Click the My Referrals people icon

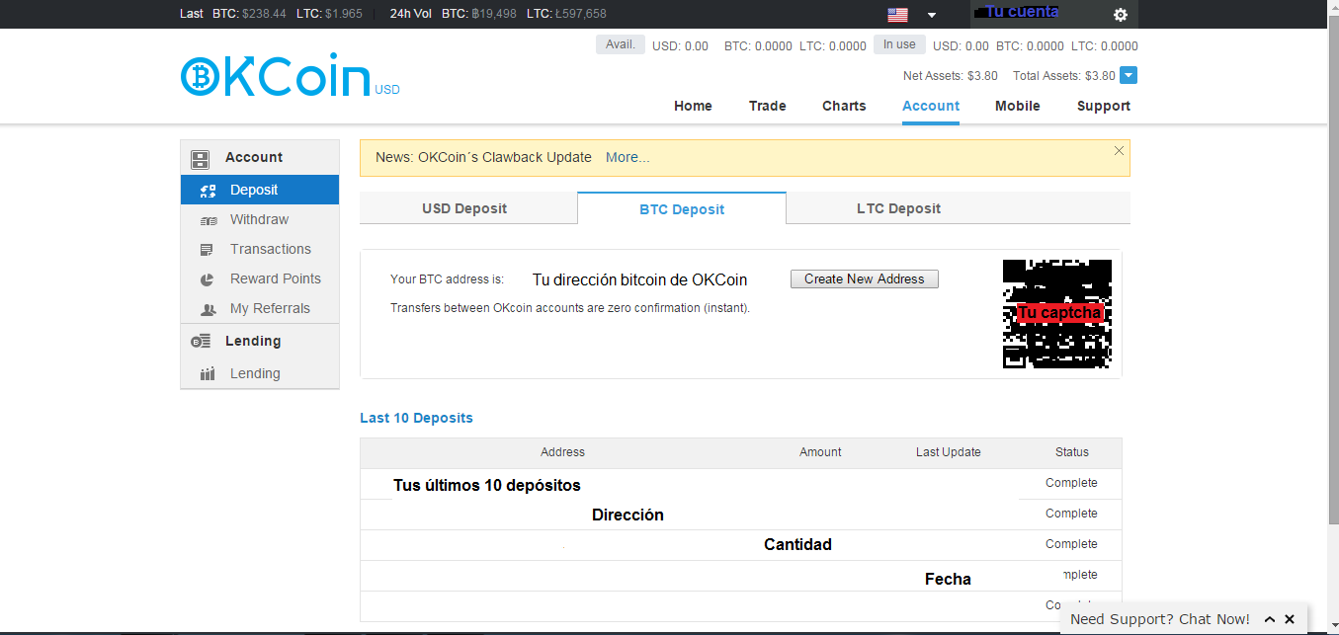coord(208,309)
